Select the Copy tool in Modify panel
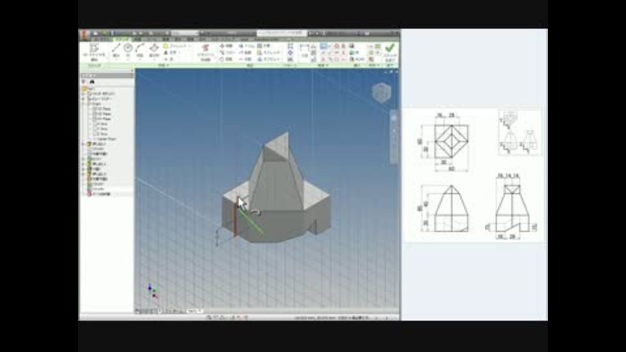The height and width of the screenshot is (352, 626). click(x=227, y=53)
